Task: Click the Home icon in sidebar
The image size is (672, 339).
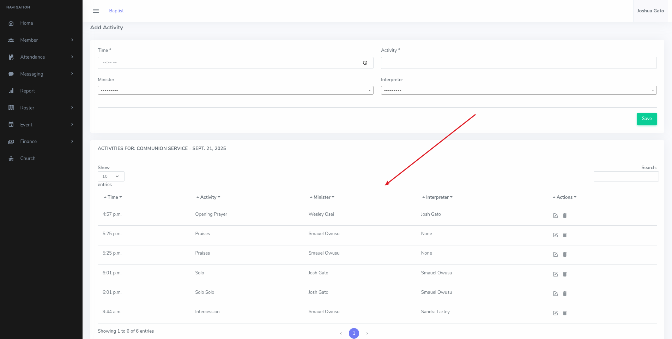Action: click(11, 23)
